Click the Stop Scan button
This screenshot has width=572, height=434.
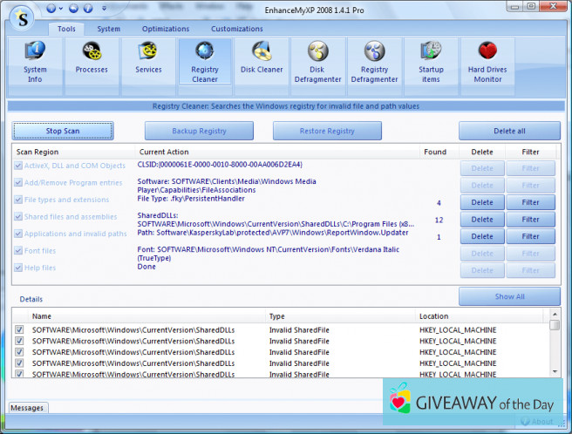[x=63, y=131]
